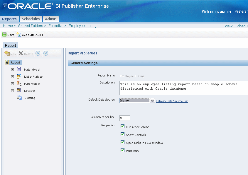Open Executive breadcrumb link

point(56,26)
